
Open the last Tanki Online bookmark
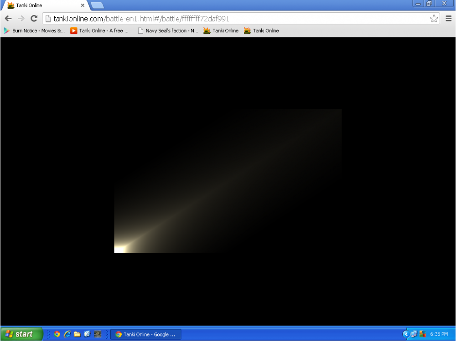tap(261, 31)
